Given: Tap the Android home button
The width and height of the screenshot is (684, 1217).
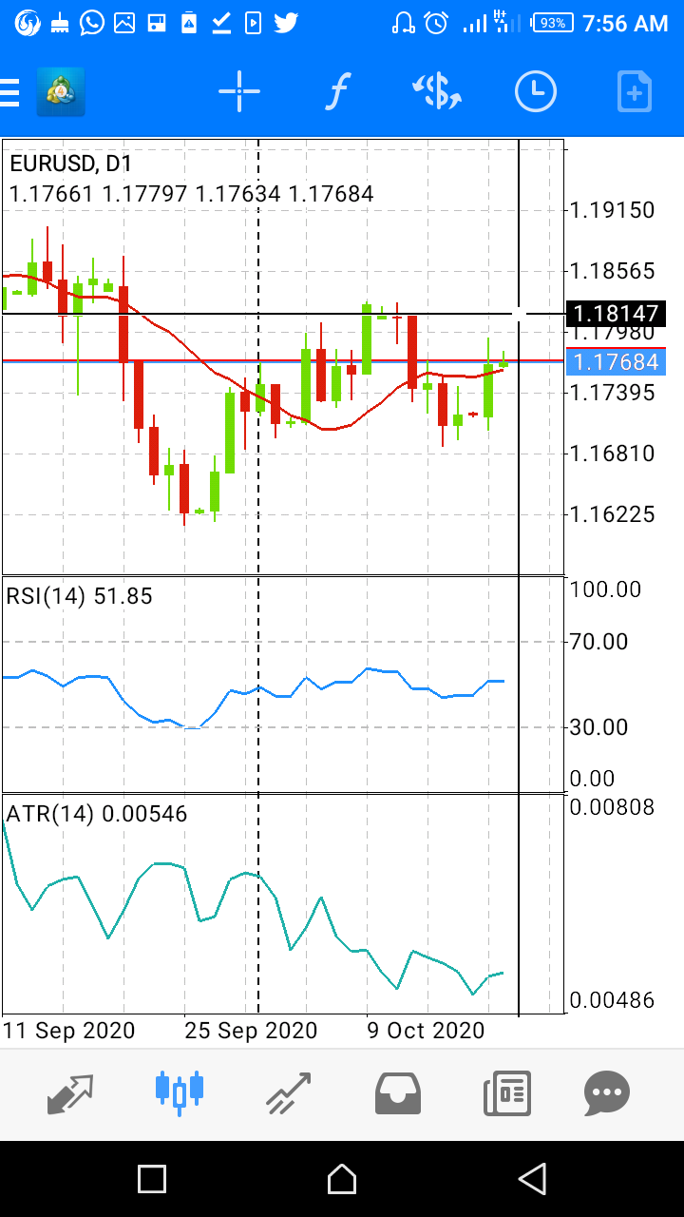Looking at the screenshot, I should coord(342,1179).
